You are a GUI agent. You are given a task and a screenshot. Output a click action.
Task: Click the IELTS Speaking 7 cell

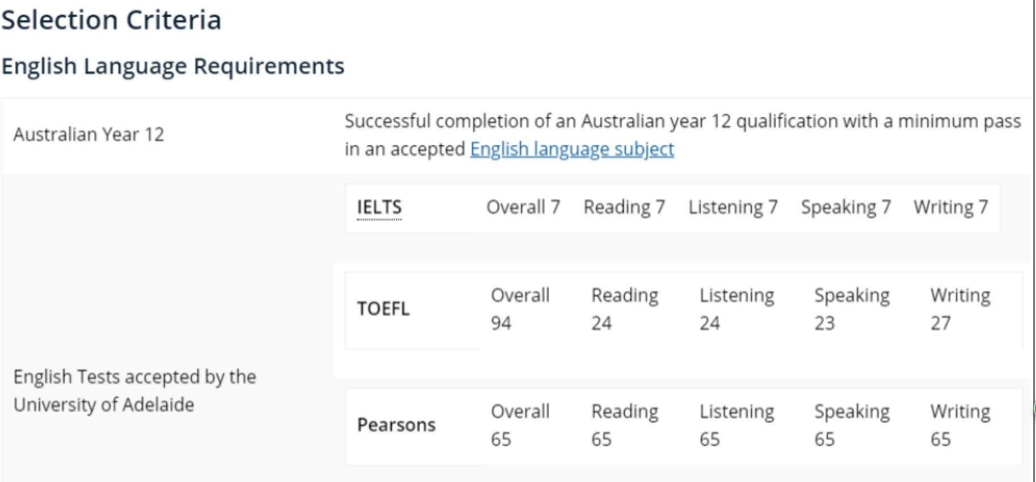(x=845, y=207)
